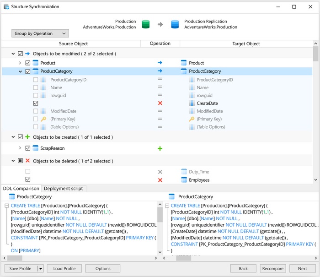The image size is (320, 277).
Task: Uncheck the Employees deletion checkbox
Action: tap(28, 179)
